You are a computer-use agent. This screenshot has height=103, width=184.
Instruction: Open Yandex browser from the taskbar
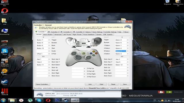(21, 100)
